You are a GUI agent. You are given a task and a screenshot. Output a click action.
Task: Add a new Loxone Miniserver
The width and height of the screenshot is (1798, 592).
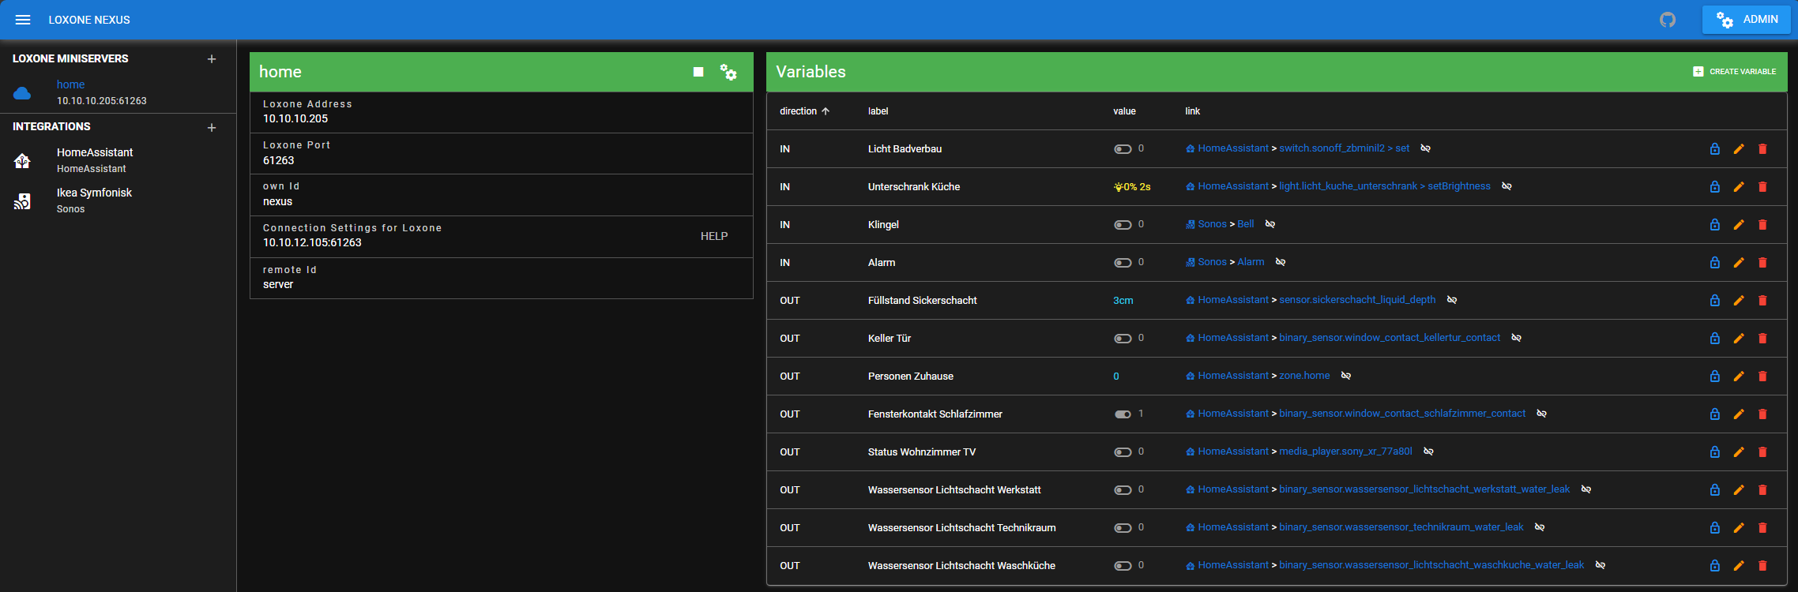212,59
